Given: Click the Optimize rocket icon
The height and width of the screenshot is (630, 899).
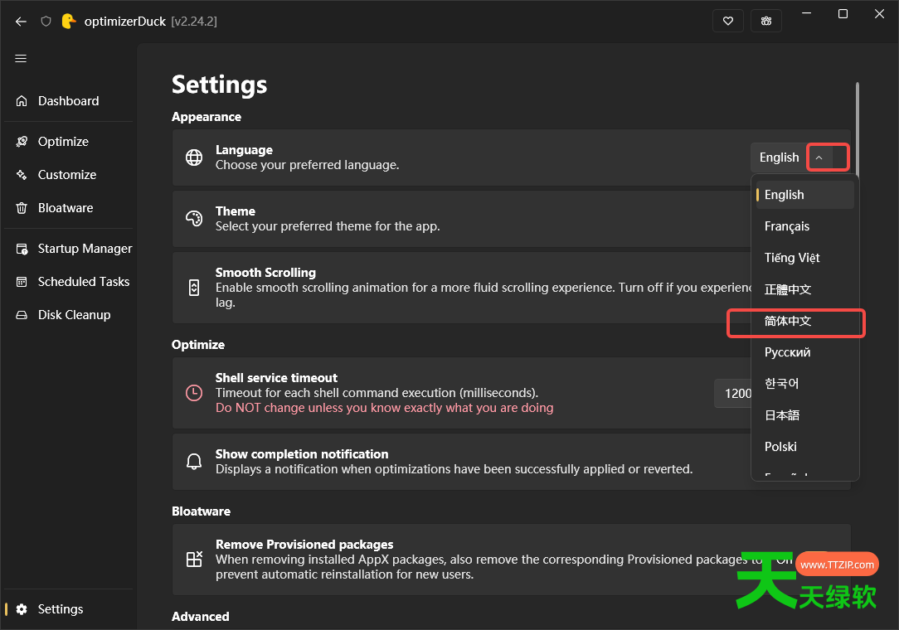Looking at the screenshot, I should (22, 142).
